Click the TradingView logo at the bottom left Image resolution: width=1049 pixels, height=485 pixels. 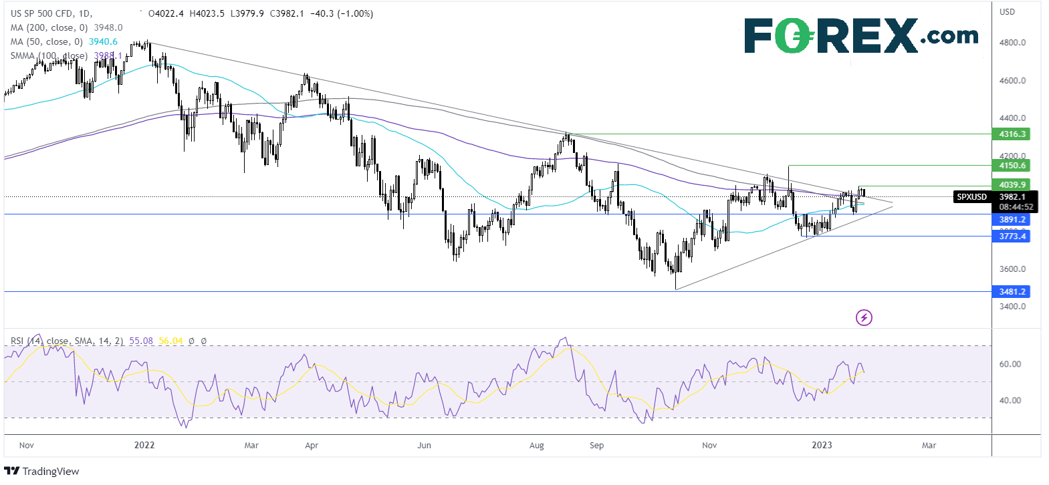(x=41, y=471)
